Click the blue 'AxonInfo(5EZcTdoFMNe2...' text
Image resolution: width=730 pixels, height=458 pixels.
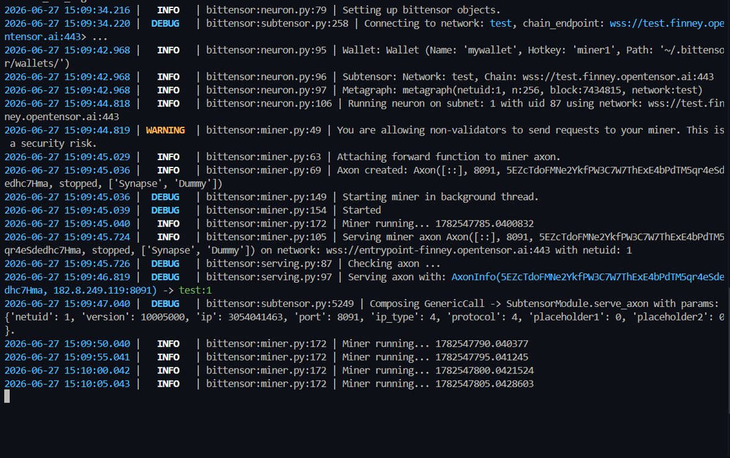tap(588, 277)
